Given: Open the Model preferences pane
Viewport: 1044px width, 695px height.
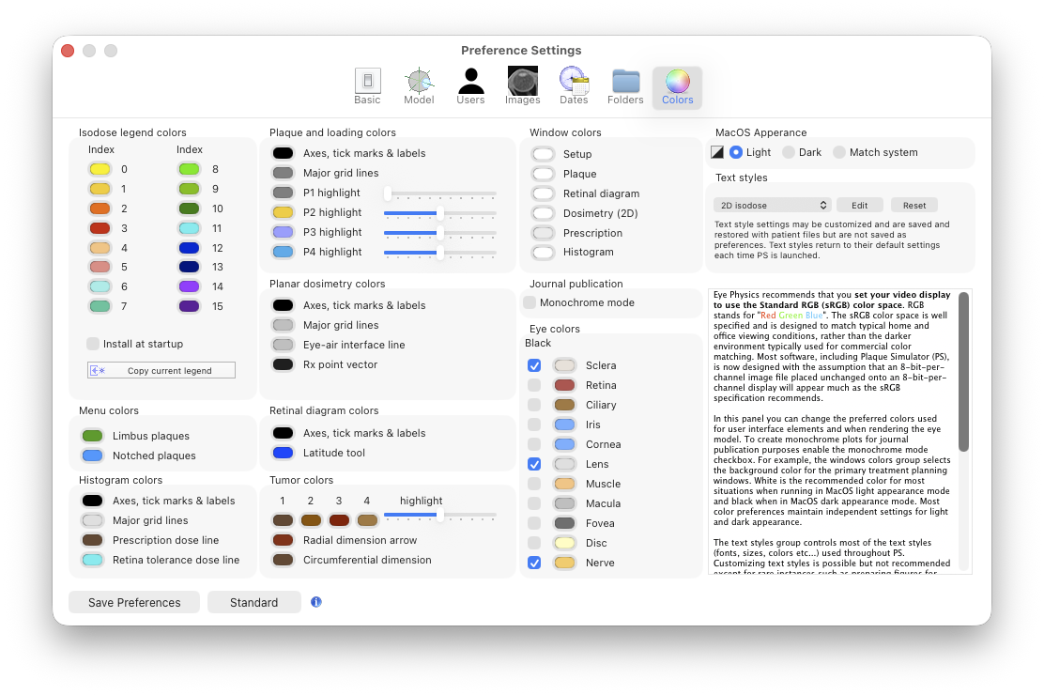Looking at the screenshot, I should click(419, 86).
